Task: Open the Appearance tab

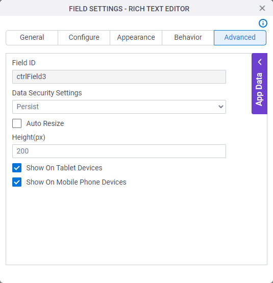Action: click(136, 38)
